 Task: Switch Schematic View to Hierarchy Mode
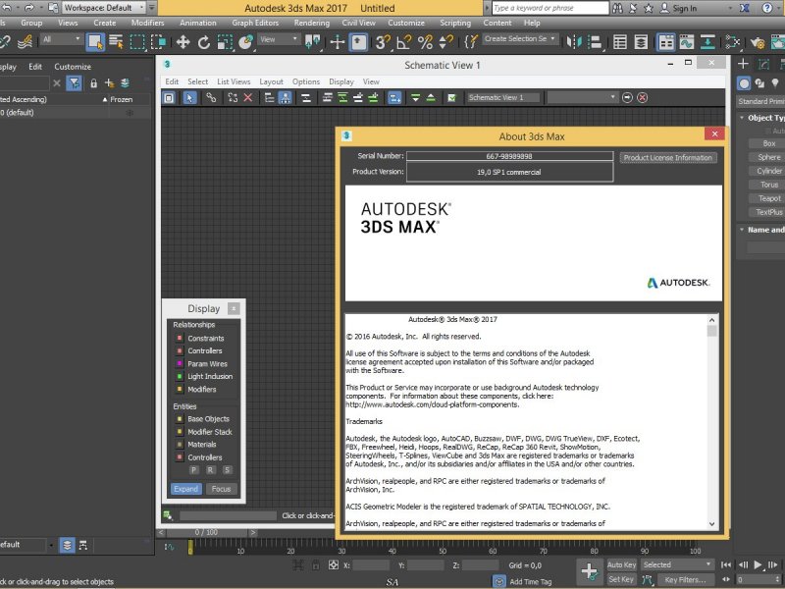(269, 98)
